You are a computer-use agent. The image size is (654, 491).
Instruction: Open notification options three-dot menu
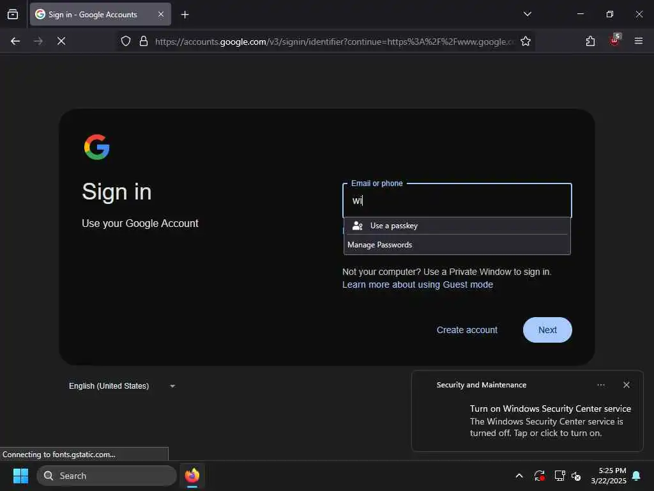click(x=601, y=385)
